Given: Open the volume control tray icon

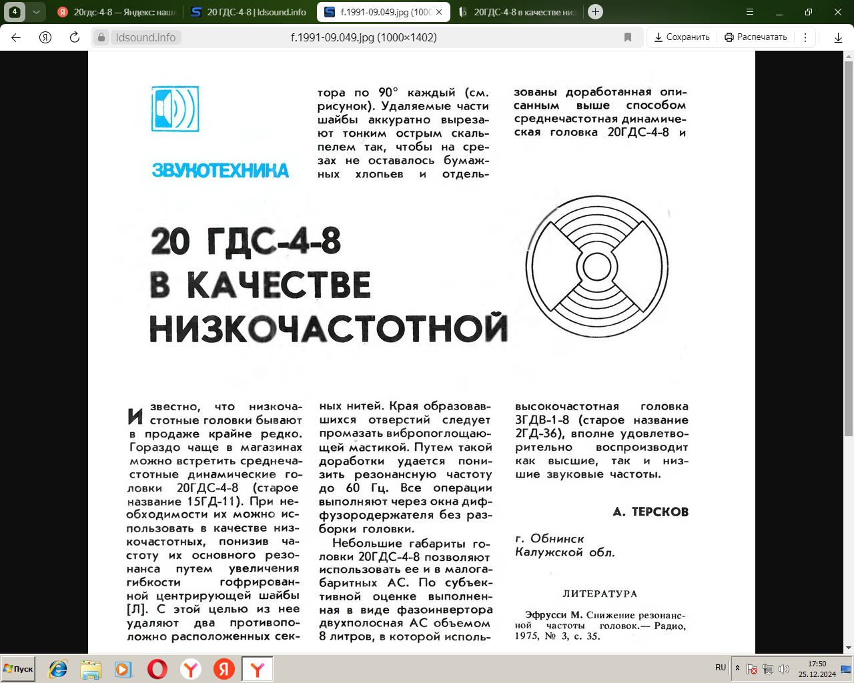Looking at the screenshot, I should coord(784,669).
